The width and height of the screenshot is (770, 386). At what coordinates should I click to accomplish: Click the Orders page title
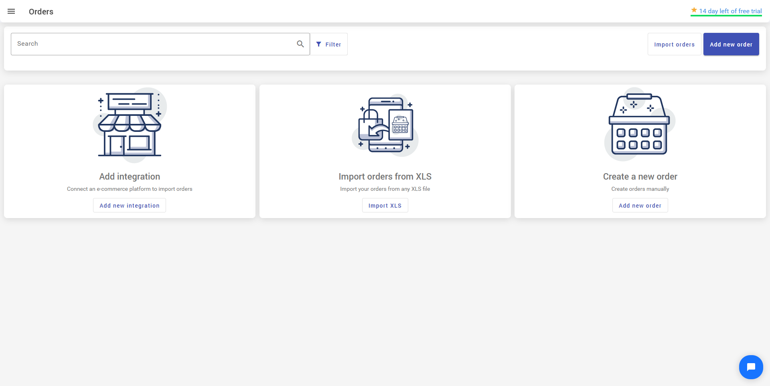[x=41, y=12]
